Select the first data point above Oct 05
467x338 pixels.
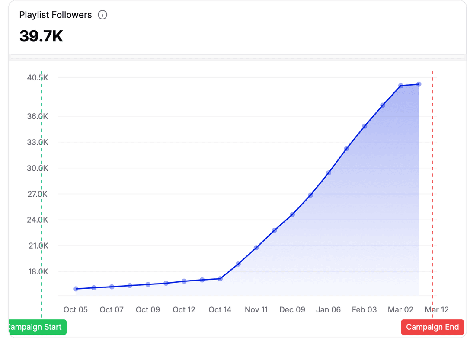76,289
